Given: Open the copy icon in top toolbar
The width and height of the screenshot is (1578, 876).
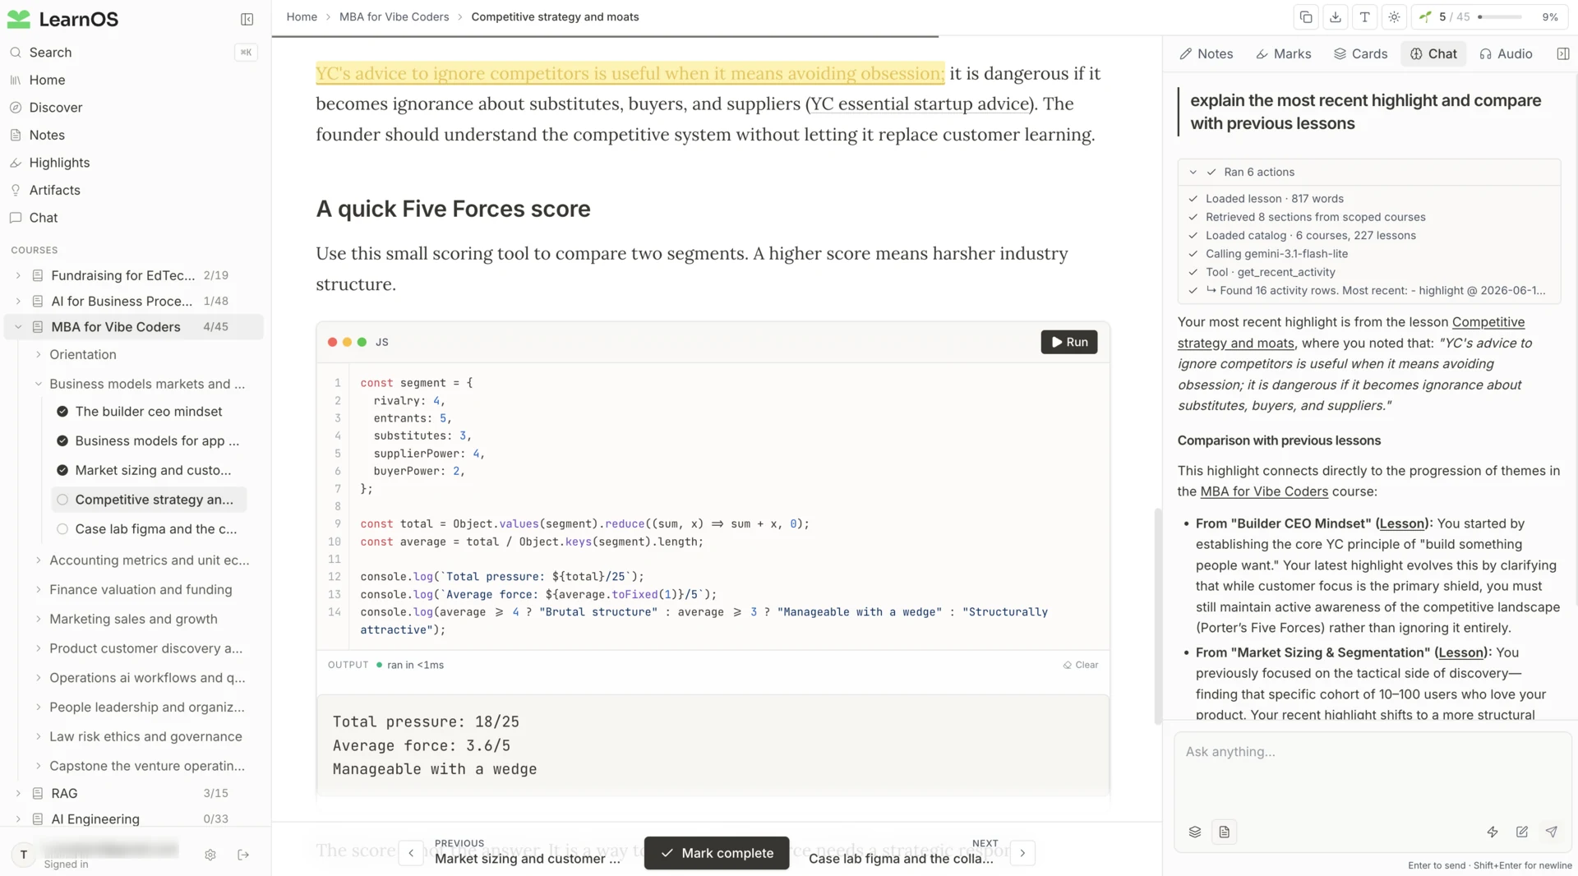Looking at the screenshot, I should coord(1306,16).
